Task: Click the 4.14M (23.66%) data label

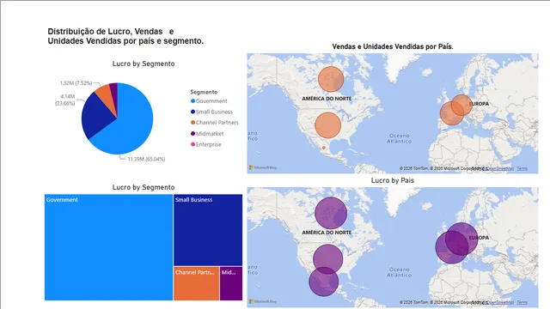Action: (65, 100)
